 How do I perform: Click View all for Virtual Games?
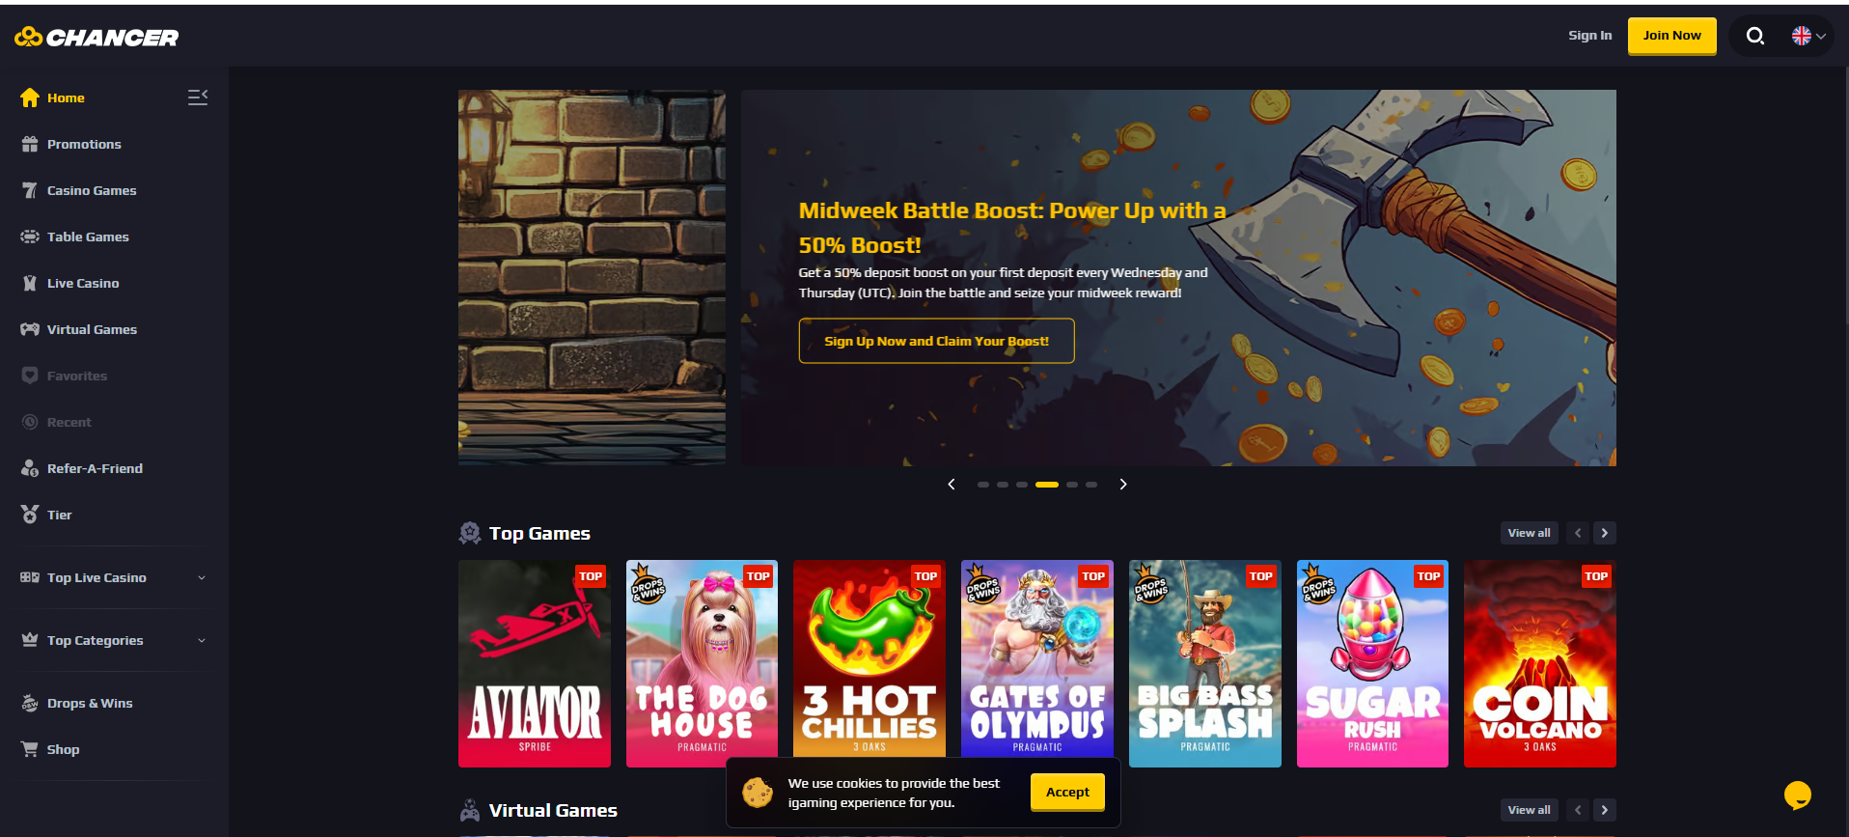click(1530, 810)
